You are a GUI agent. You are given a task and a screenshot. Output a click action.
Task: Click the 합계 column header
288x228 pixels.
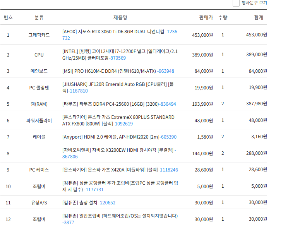tap(259, 17)
